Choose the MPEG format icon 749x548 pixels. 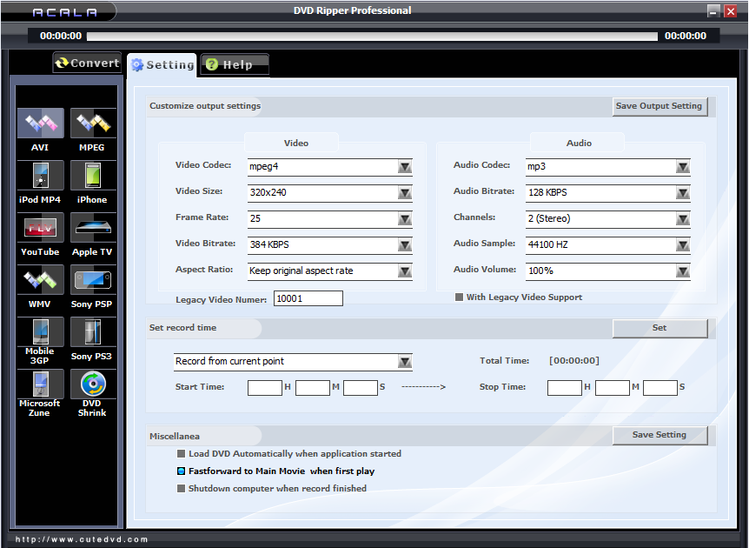[x=92, y=124]
